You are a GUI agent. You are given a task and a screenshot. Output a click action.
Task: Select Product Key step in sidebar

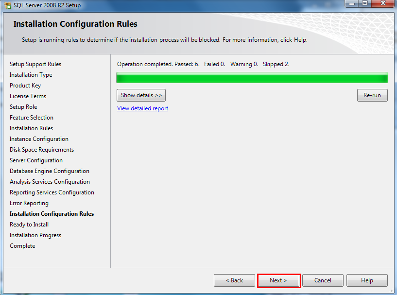[25, 86]
